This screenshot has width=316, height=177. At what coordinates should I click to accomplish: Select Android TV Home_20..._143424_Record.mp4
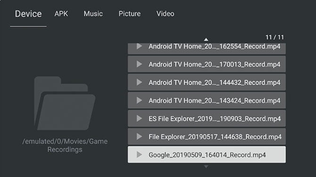pyautogui.click(x=207, y=100)
